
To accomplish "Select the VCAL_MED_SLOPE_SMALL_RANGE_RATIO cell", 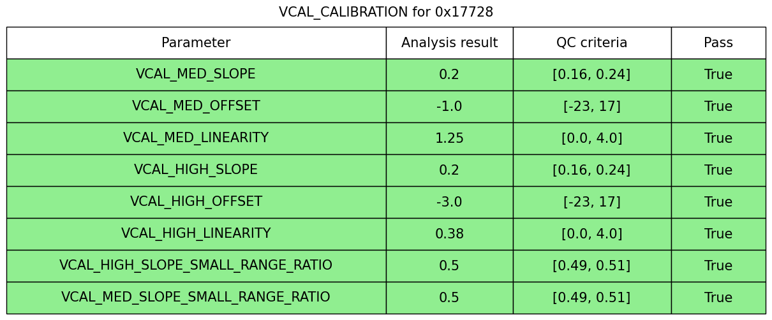I will pos(196,298).
